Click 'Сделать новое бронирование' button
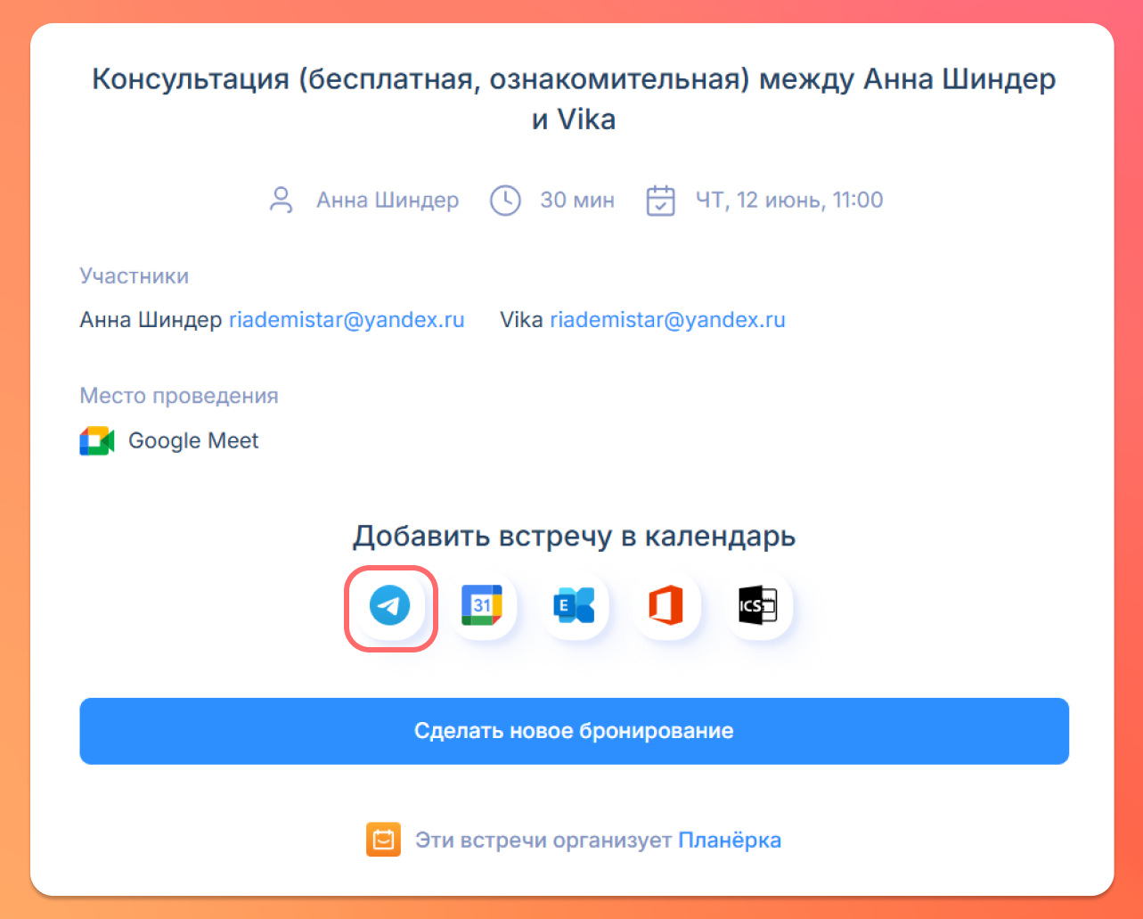 tap(574, 731)
